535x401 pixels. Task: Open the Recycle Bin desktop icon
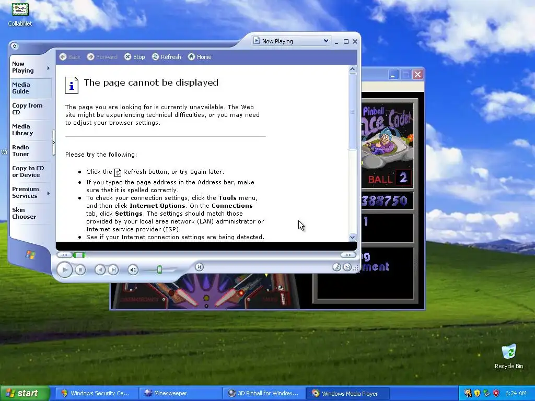(x=509, y=356)
